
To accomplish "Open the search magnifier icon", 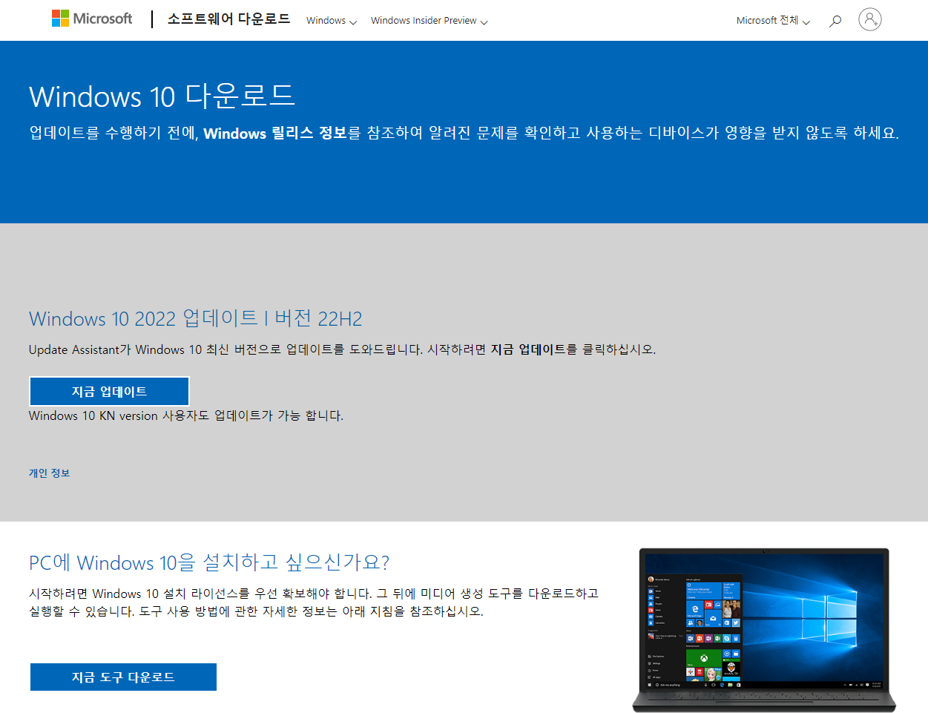I will 835,20.
